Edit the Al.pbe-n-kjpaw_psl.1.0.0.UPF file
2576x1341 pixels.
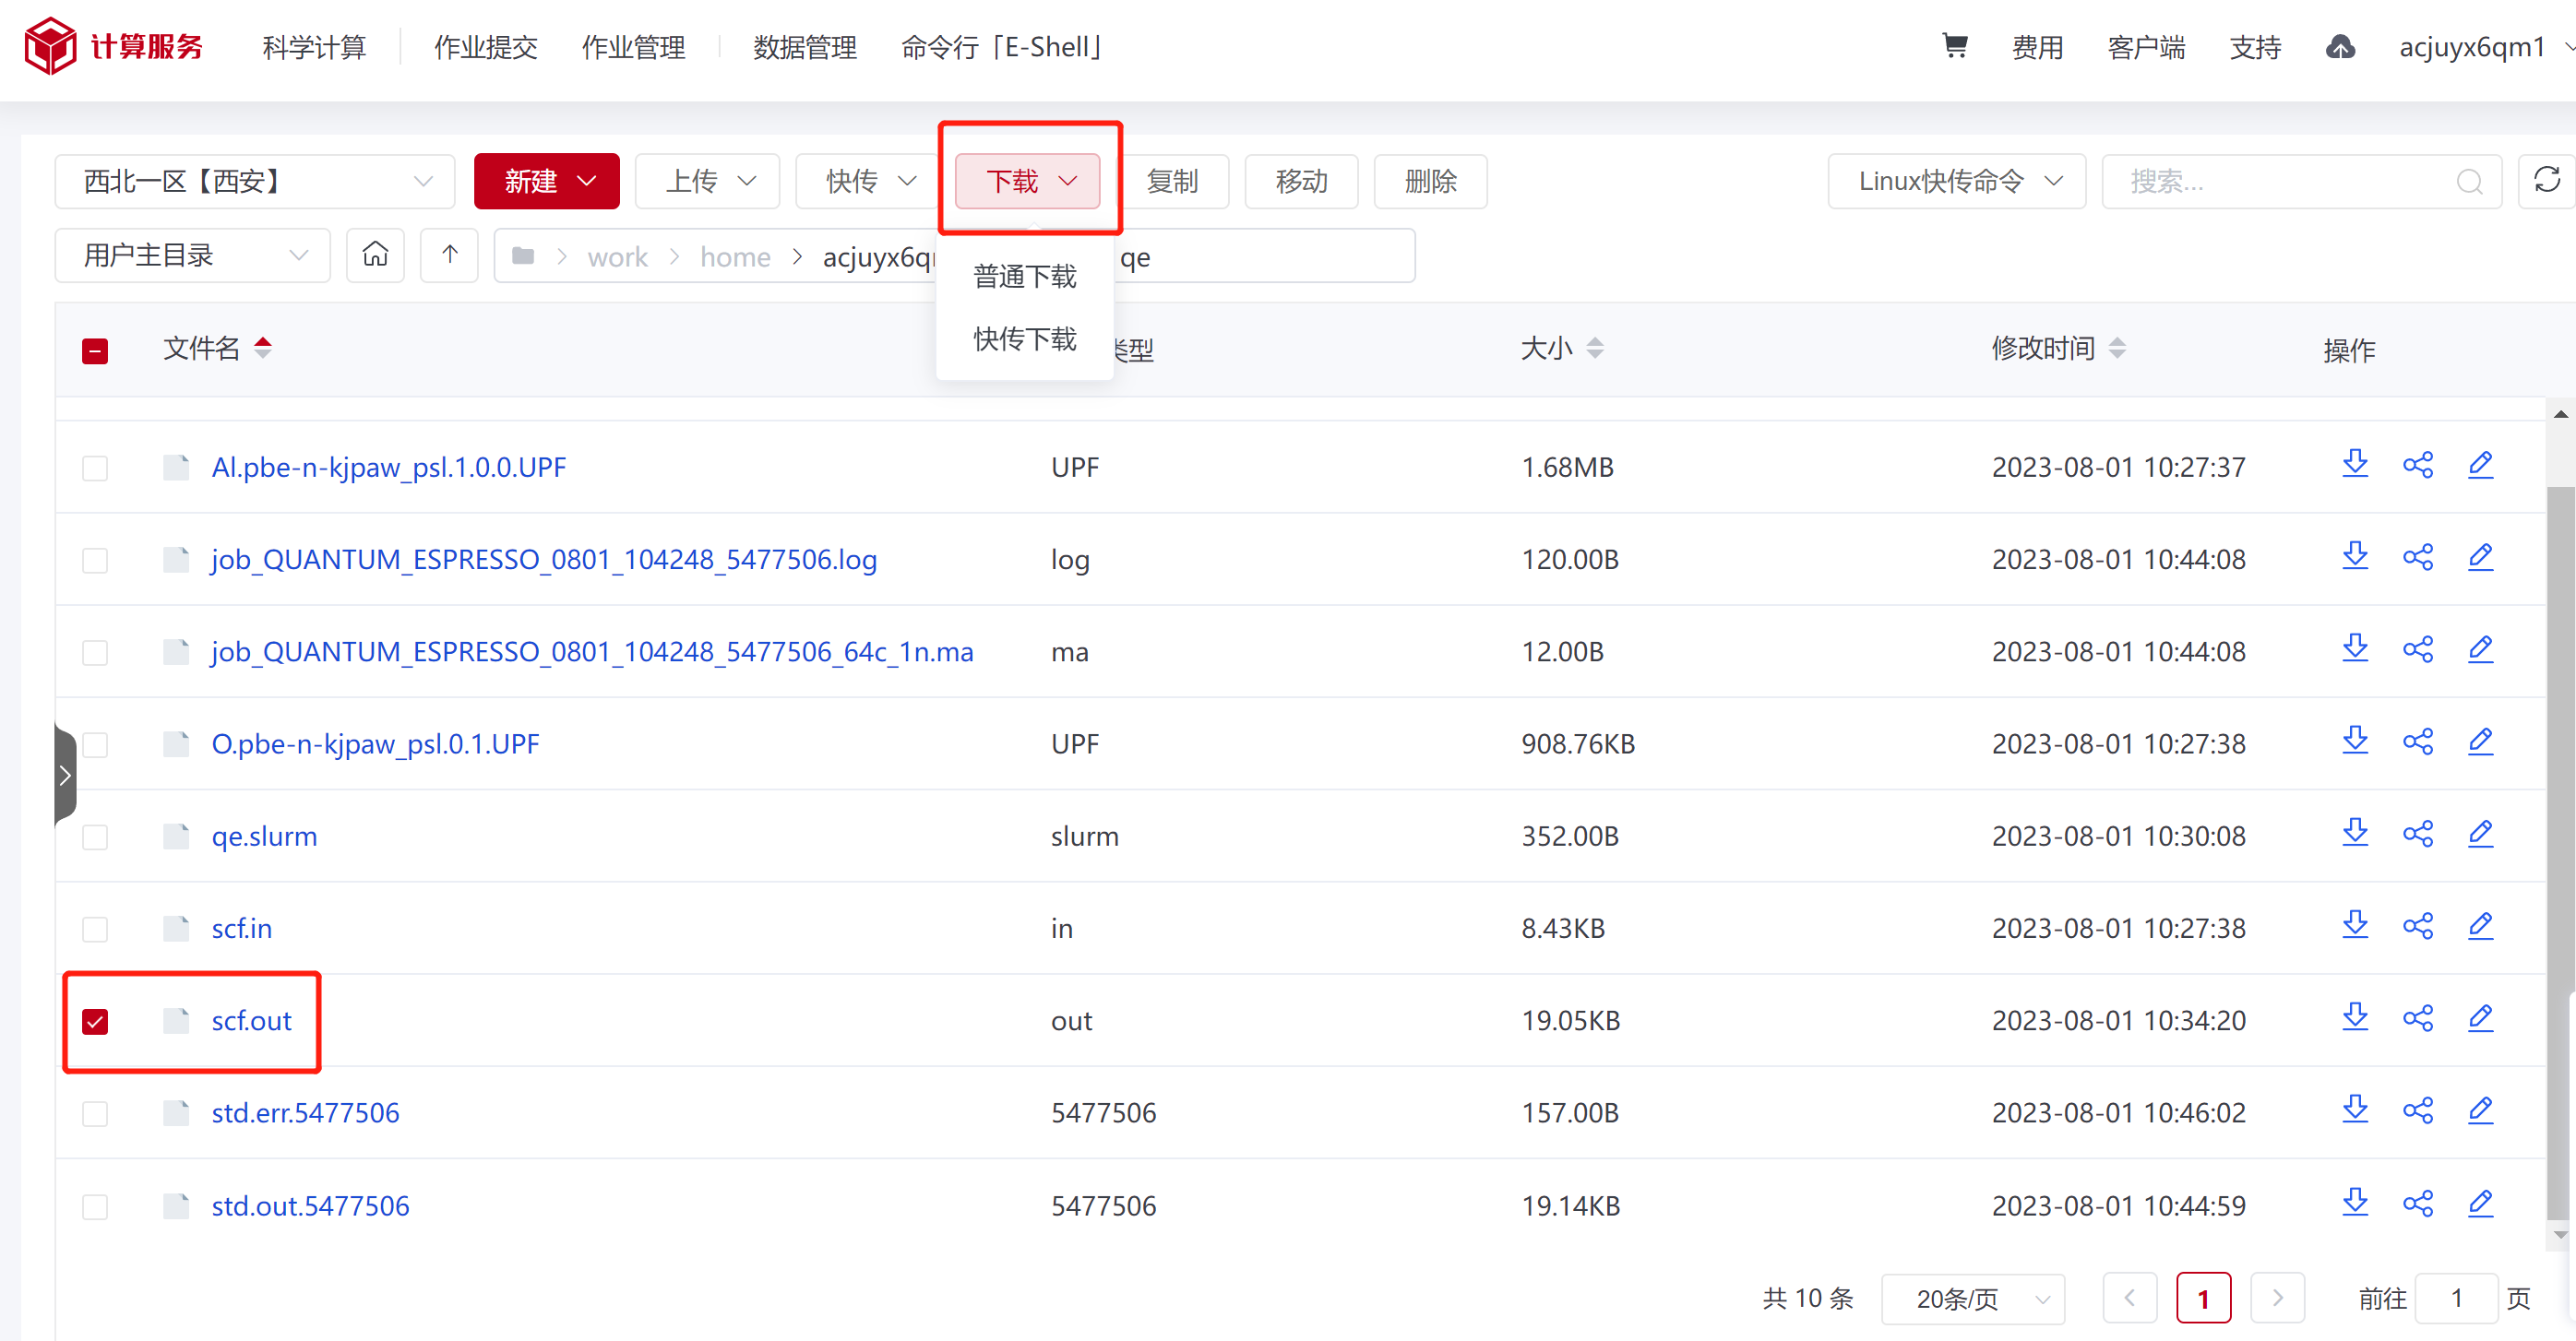pyautogui.click(x=2481, y=465)
